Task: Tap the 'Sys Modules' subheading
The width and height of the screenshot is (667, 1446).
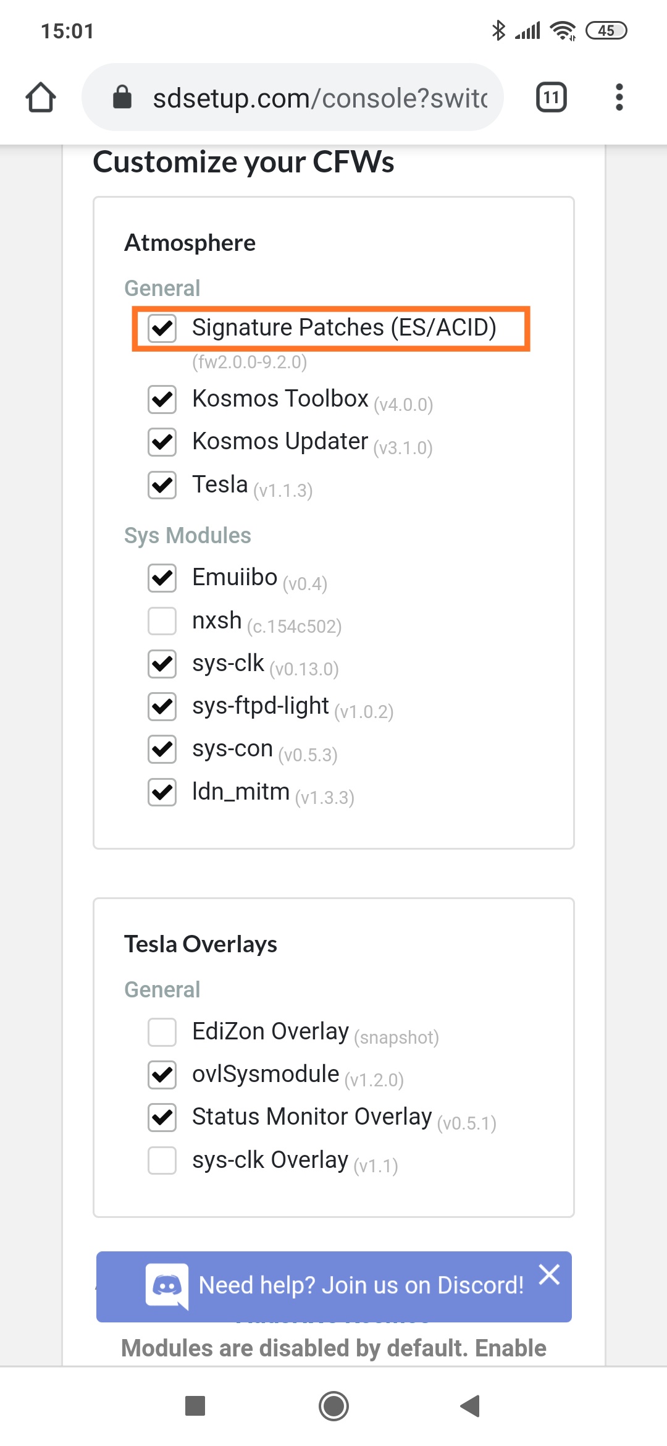Action: [x=188, y=536]
